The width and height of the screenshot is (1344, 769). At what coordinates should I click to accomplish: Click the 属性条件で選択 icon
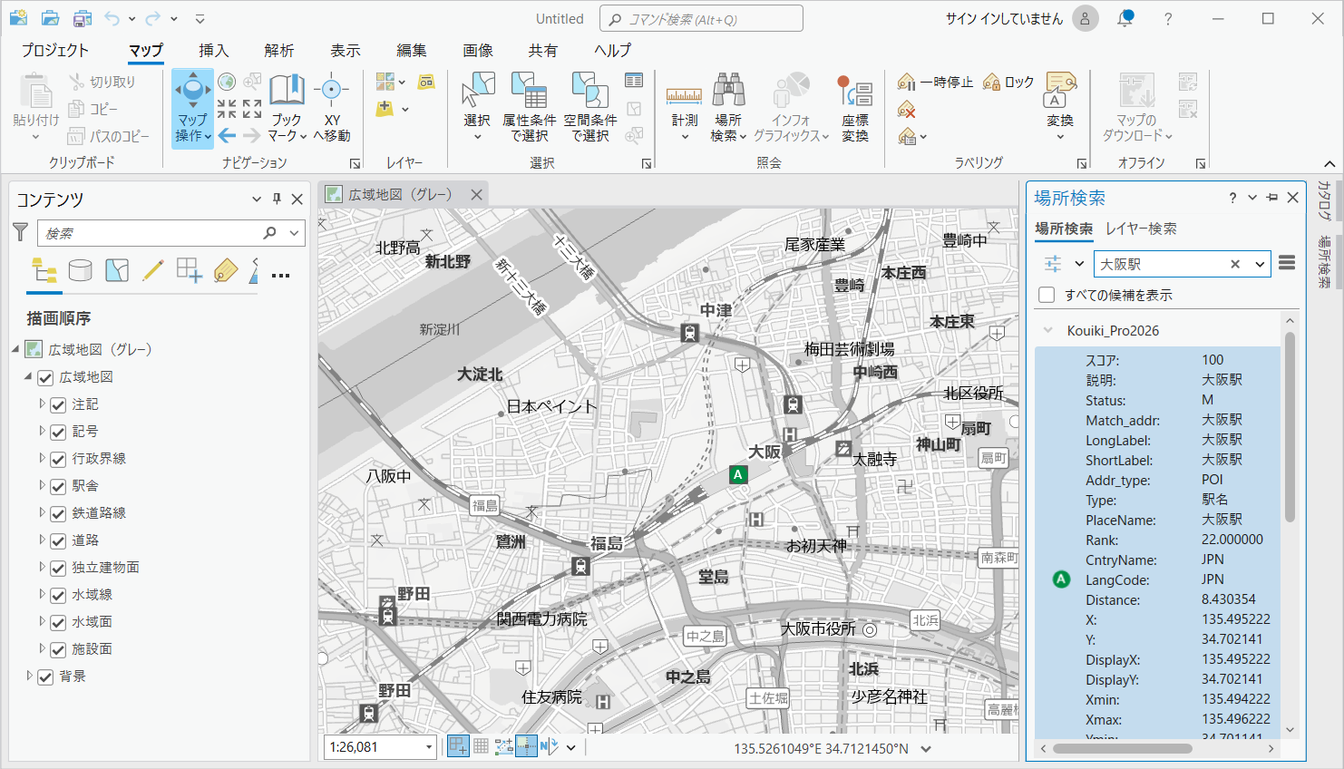point(529,92)
